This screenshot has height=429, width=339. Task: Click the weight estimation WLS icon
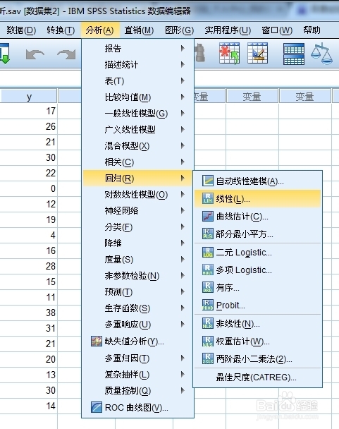208,341
